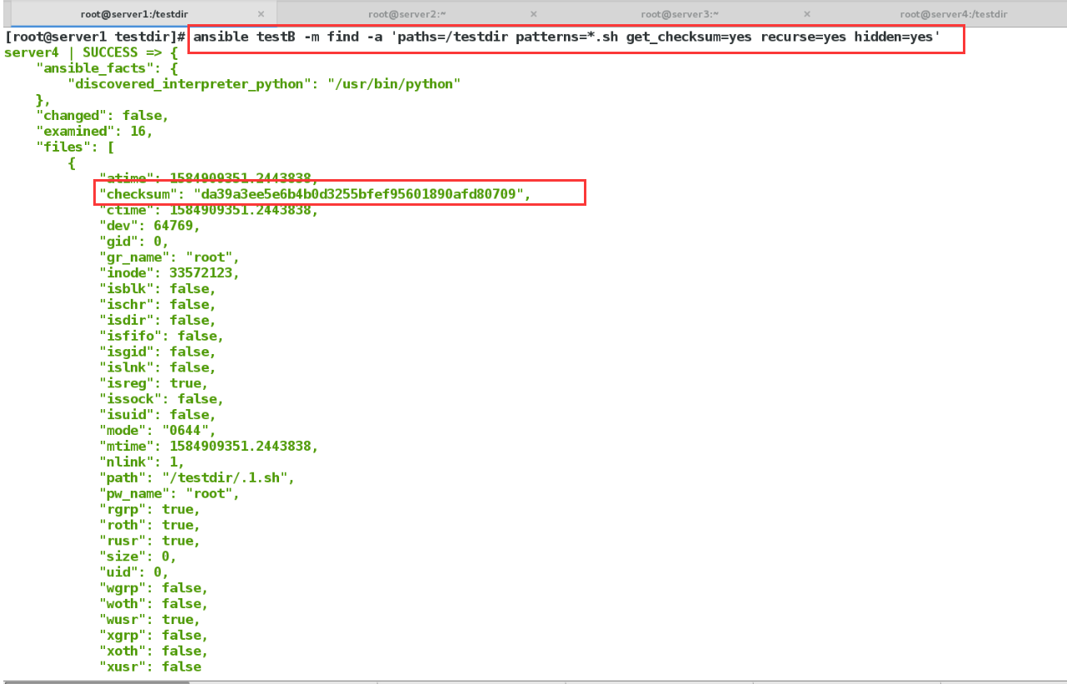Screen dimensions: 1067x684
Task: Click the "files": [ line
Action: pos(75,147)
